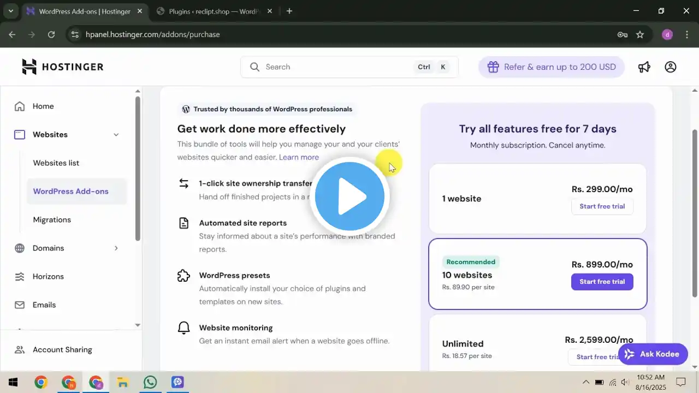Follow the Learn more link
This screenshot has width=699, height=393.
point(299,157)
